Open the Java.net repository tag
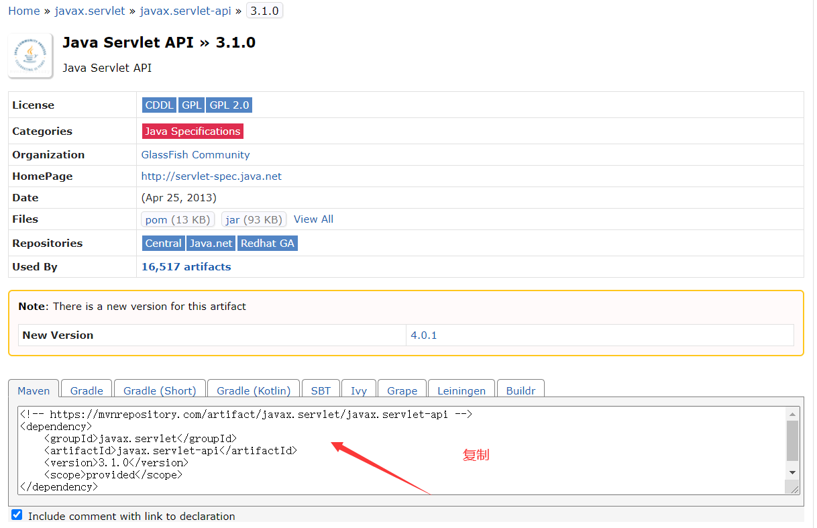 click(x=211, y=244)
